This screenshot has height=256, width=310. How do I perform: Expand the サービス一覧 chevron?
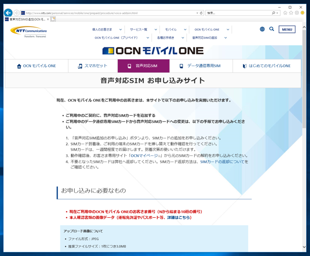[156, 30]
